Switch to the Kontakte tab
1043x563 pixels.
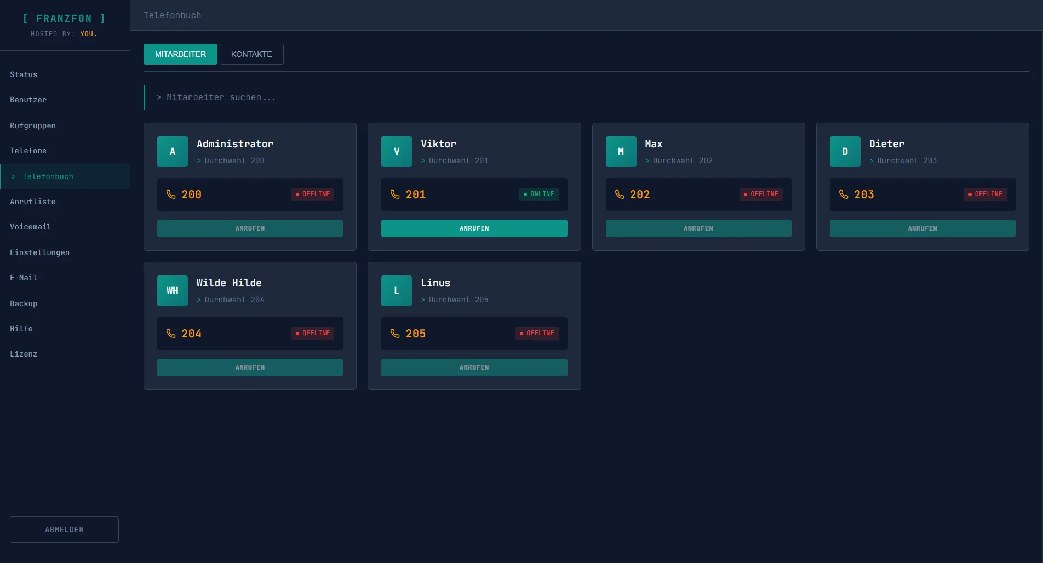pos(251,54)
